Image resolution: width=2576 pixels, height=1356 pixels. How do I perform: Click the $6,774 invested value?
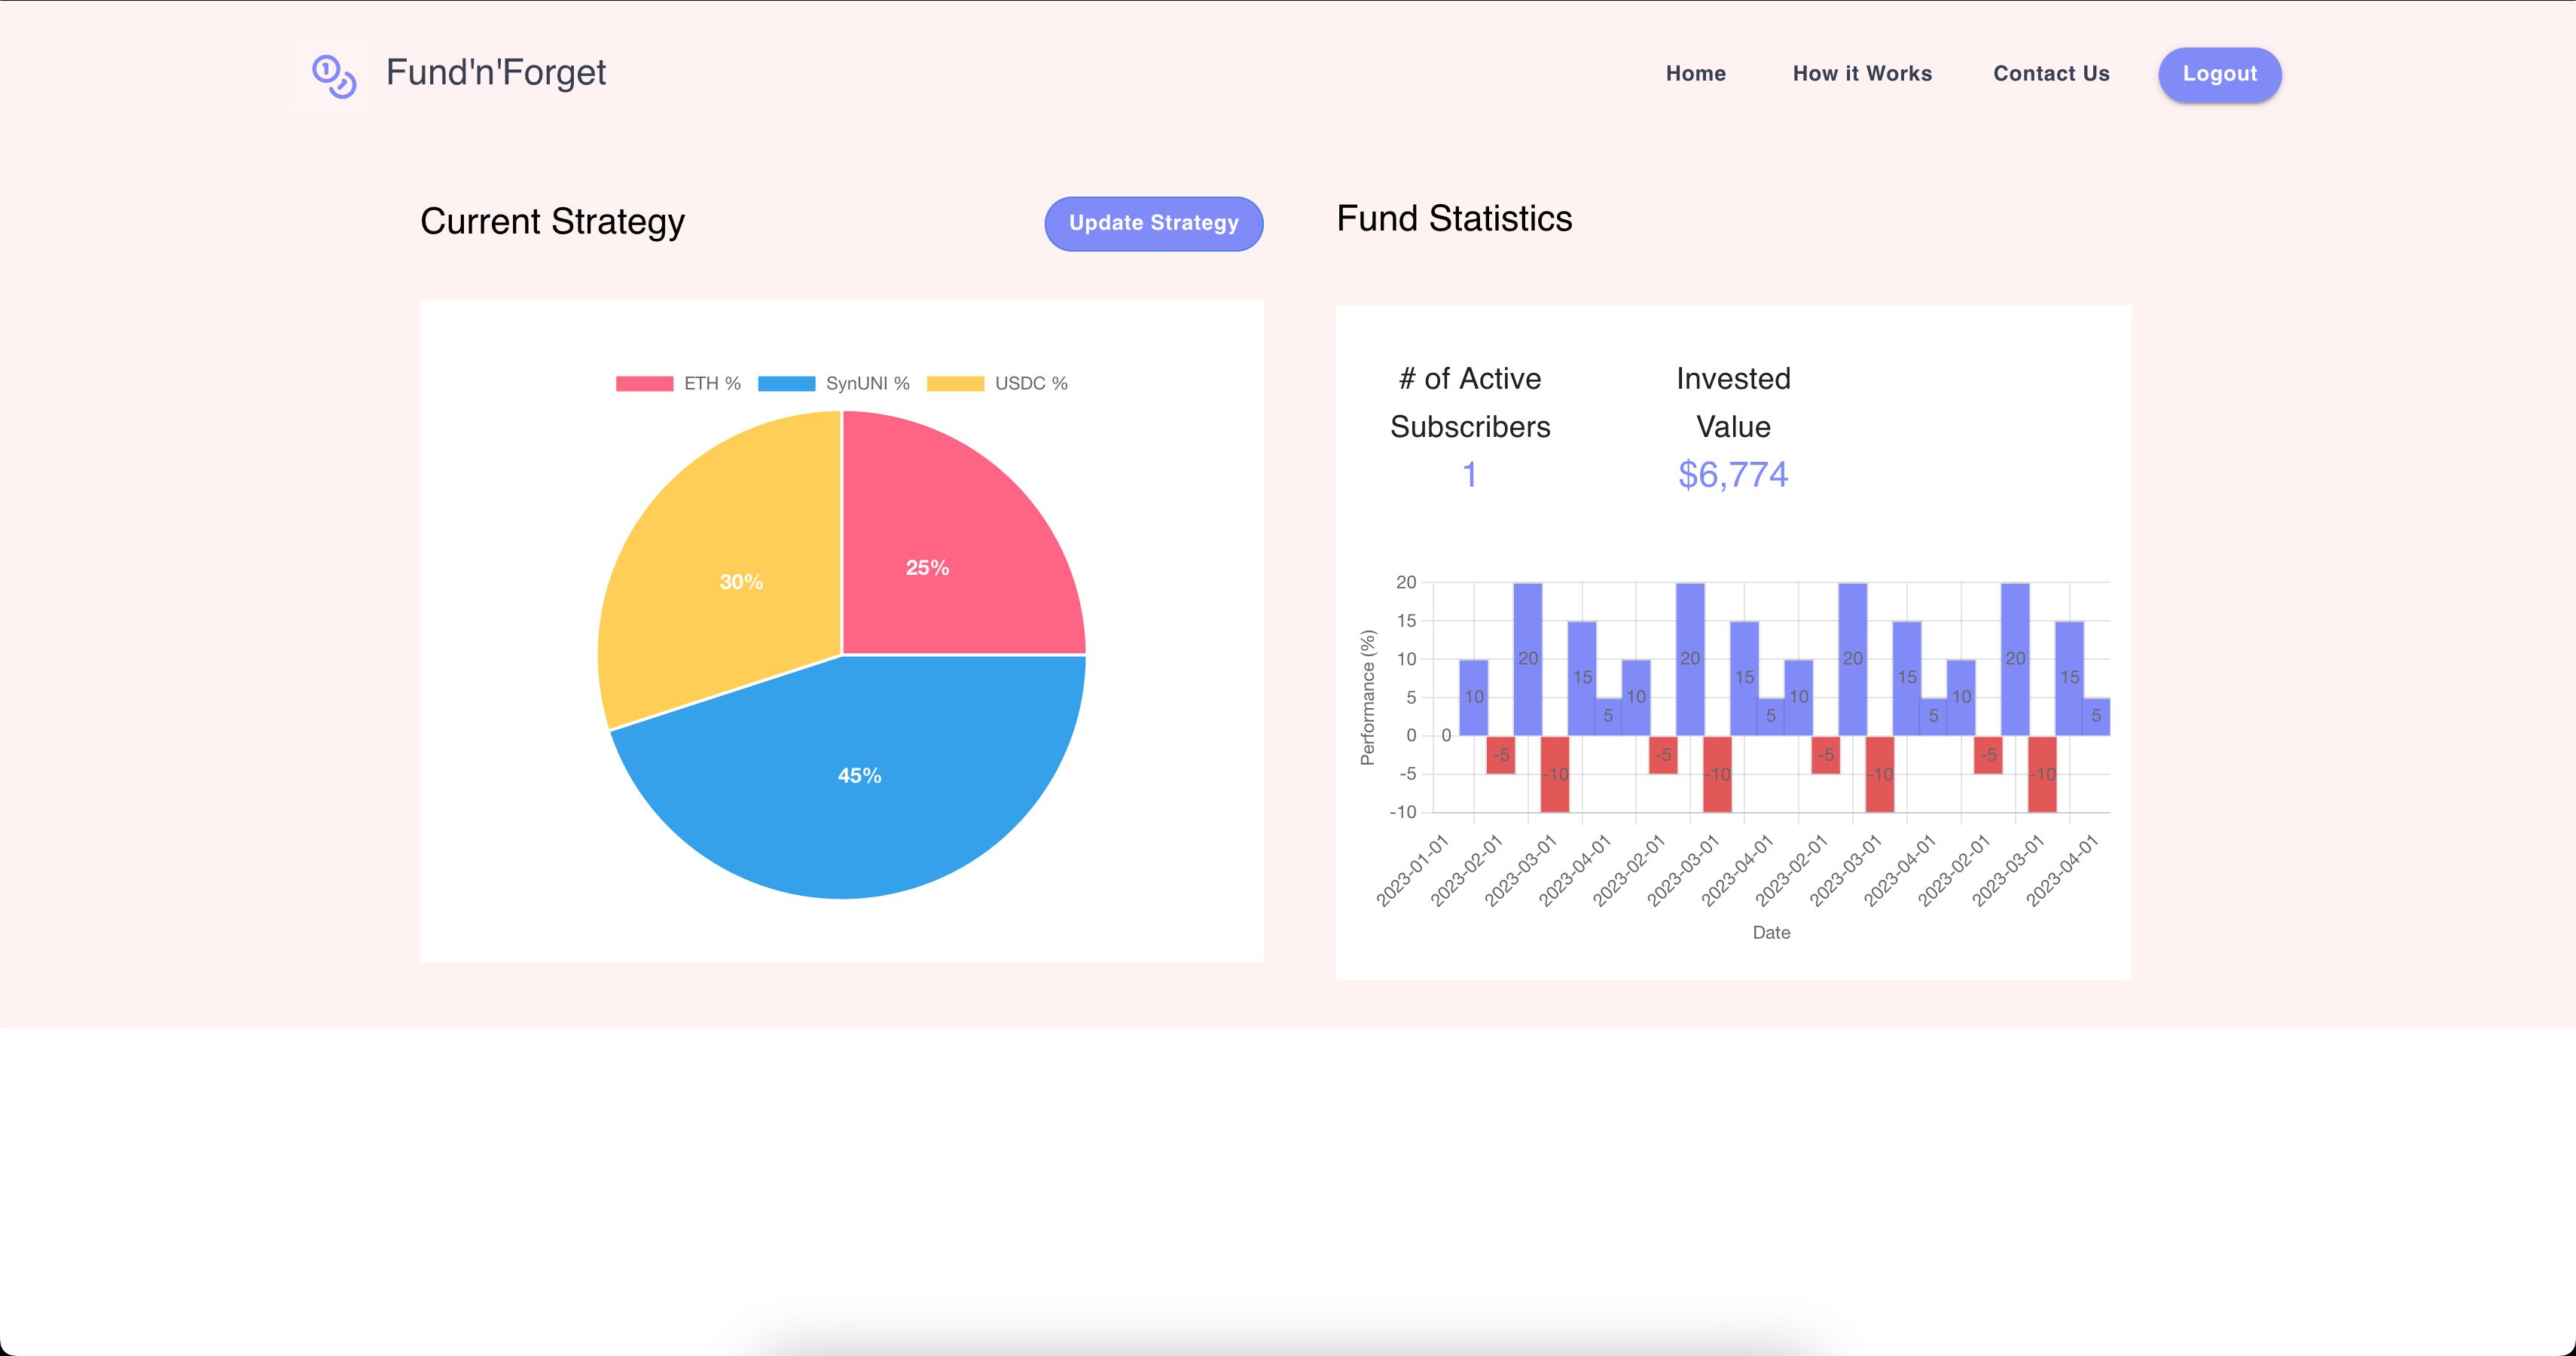point(1733,475)
